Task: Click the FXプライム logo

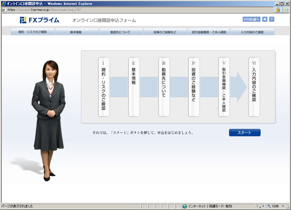Action: (x=40, y=20)
